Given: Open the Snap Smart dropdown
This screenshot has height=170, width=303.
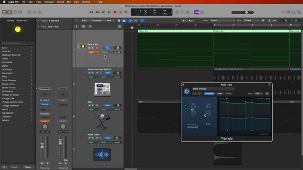Looking at the screenshot, I should 223,20.
